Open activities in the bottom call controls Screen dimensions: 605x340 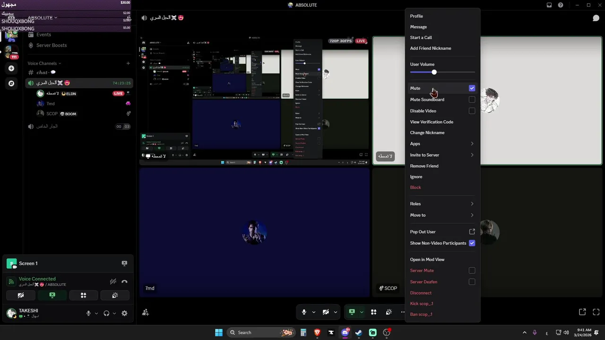373,312
